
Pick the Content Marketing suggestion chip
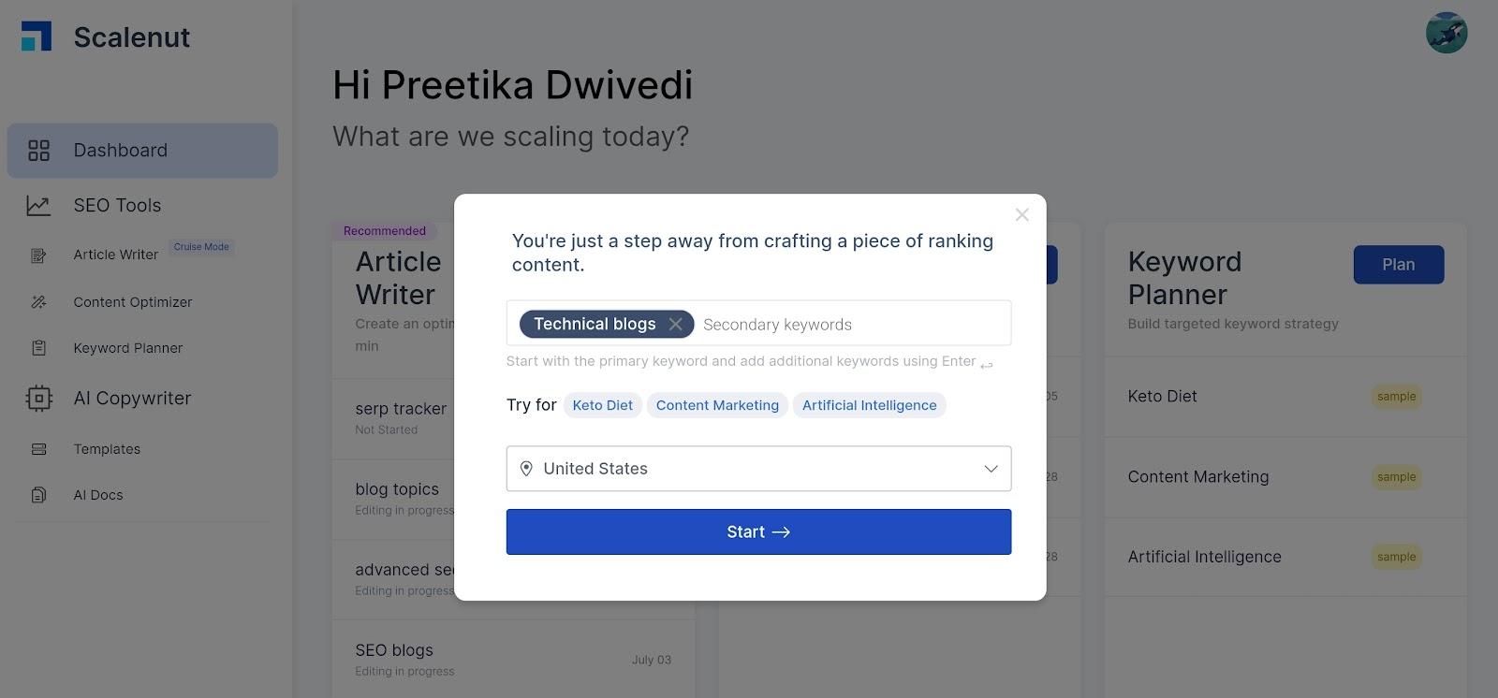717,405
